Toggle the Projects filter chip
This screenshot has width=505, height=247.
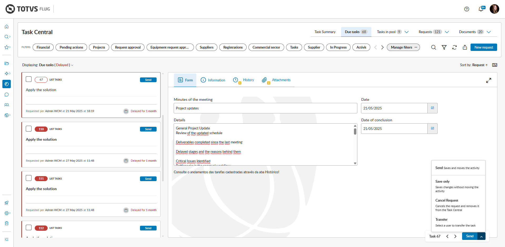[x=99, y=47]
